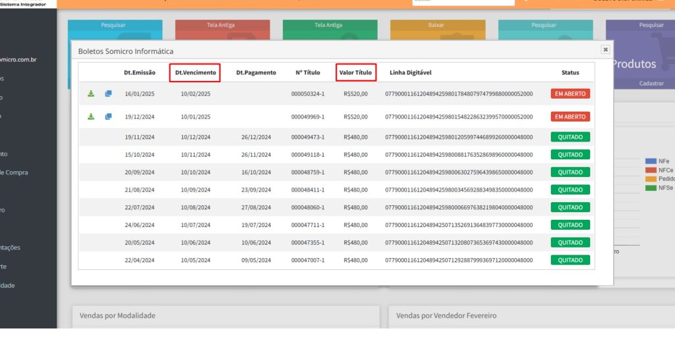Download the boleto due 10/01/2025
675x337 pixels.
pyautogui.click(x=91, y=117)
